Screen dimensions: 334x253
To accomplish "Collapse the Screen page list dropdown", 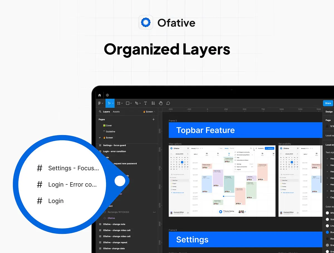I will click(x=154, y=112).
